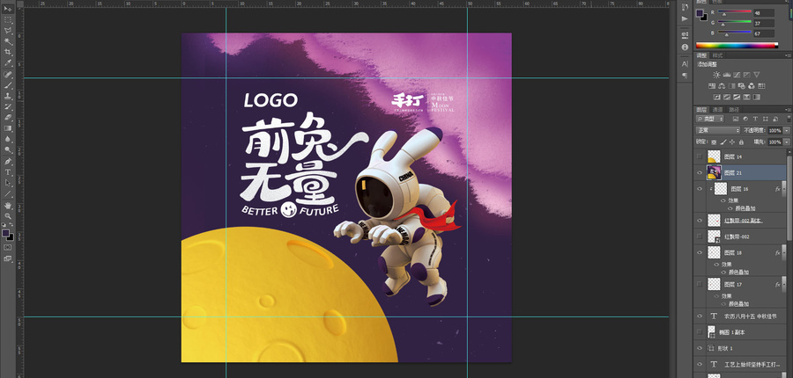Show hidden layer 图层 17
The width and height of the screenshot is (793, 378).
(x=700, y=284)
